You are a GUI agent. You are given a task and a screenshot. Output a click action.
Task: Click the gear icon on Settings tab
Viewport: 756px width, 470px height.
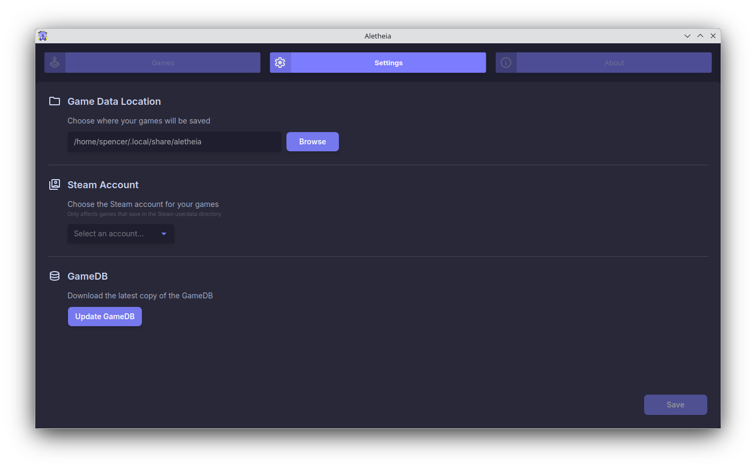[280, 63]
